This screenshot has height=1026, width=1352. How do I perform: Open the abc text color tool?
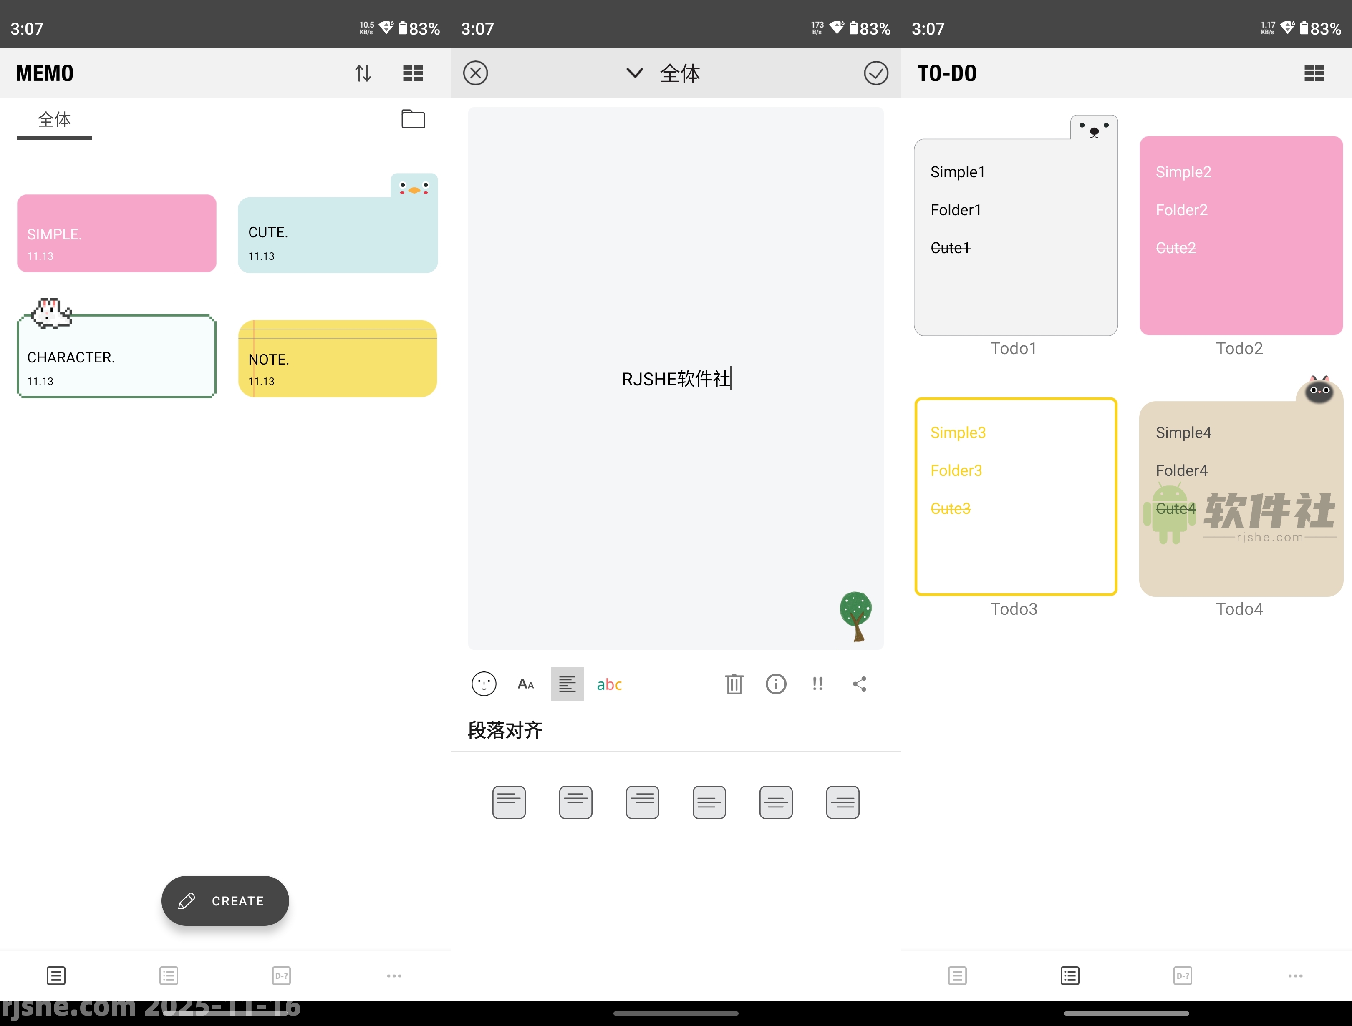[x=609, y=684]
